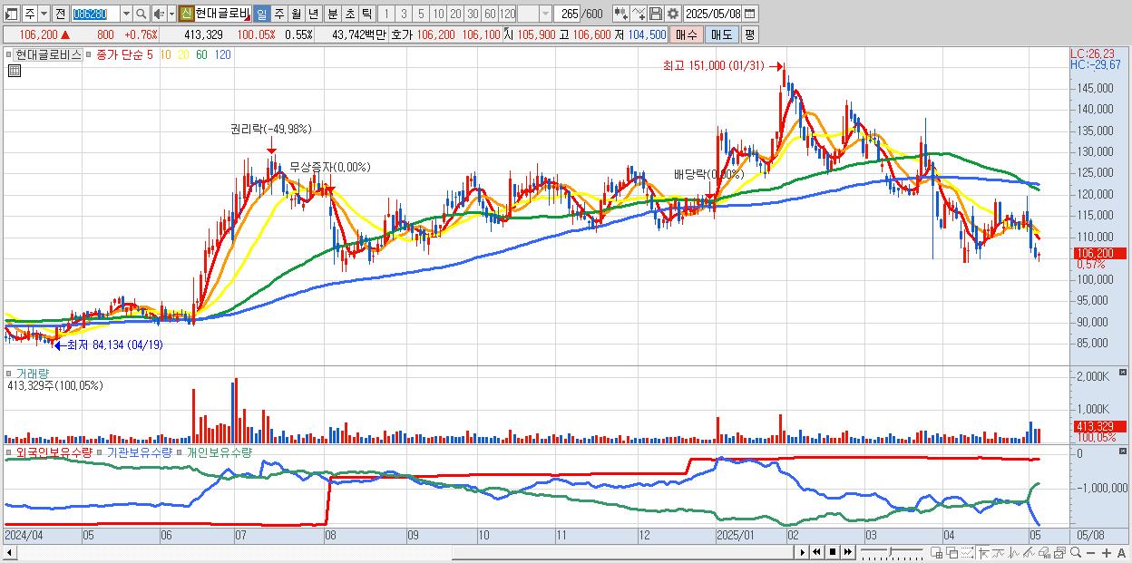Click the rewind button in chart replay
Image resolution: width=1132 pixels, height=563 pixels.
click(x=816, y=552)
